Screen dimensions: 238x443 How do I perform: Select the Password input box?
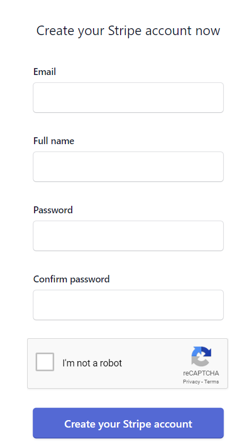coord(128,236)
